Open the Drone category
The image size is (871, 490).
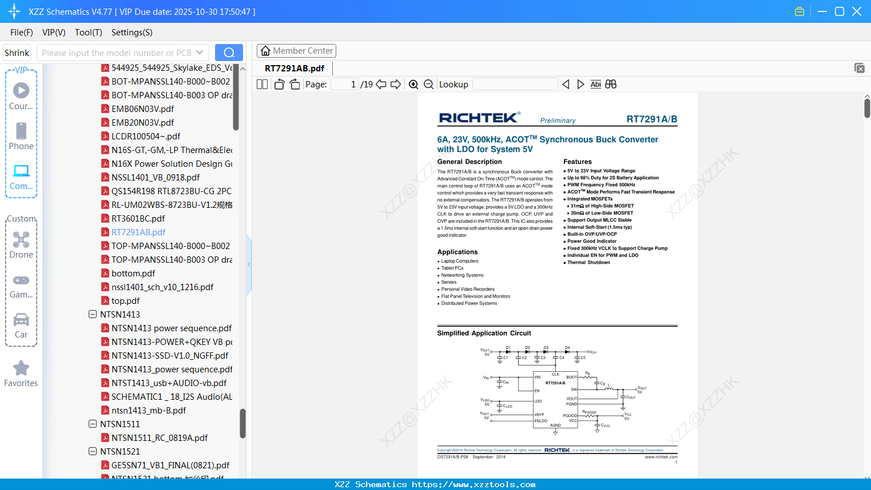21,245
